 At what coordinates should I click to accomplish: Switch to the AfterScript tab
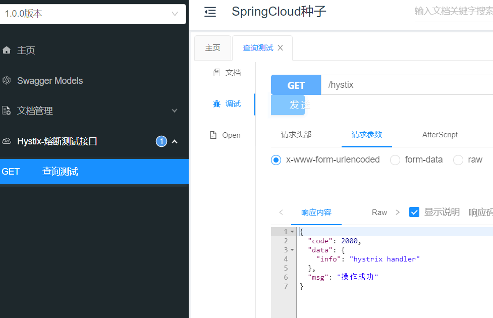tap(440, 135)
